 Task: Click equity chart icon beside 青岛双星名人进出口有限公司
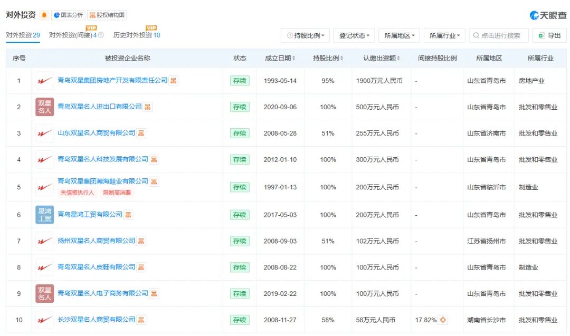tap(148, 107)
